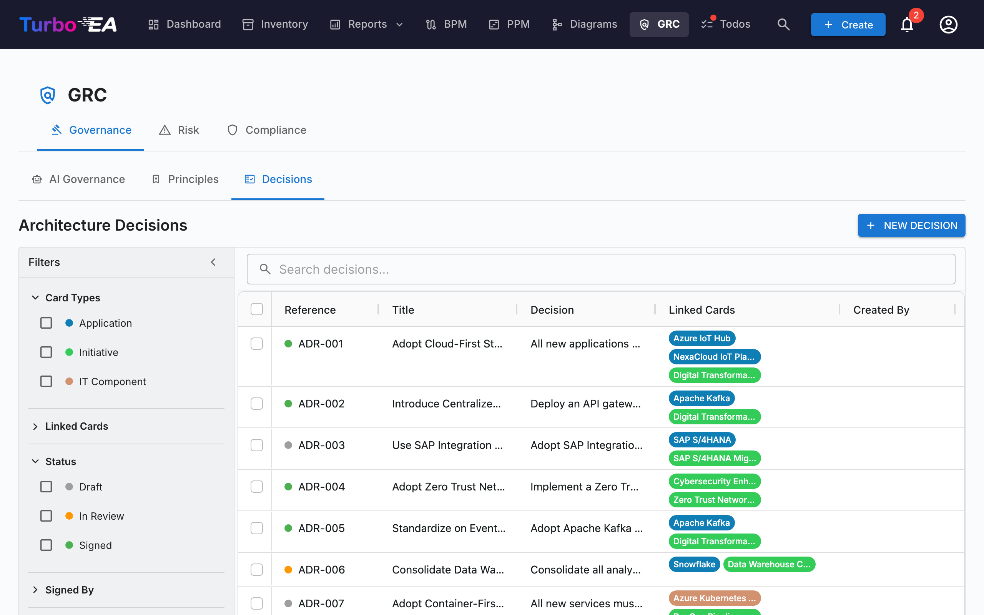Click the AI Governance robot icon
Screen dimensions: 984x615
37,179
